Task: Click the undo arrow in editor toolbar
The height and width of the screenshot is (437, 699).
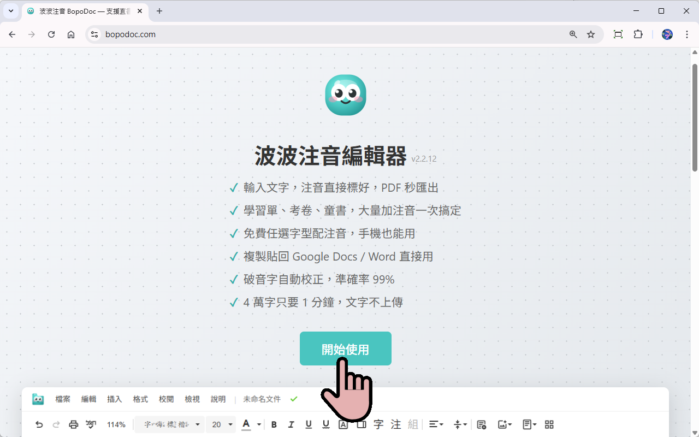Action: click(x=39, y=424)
